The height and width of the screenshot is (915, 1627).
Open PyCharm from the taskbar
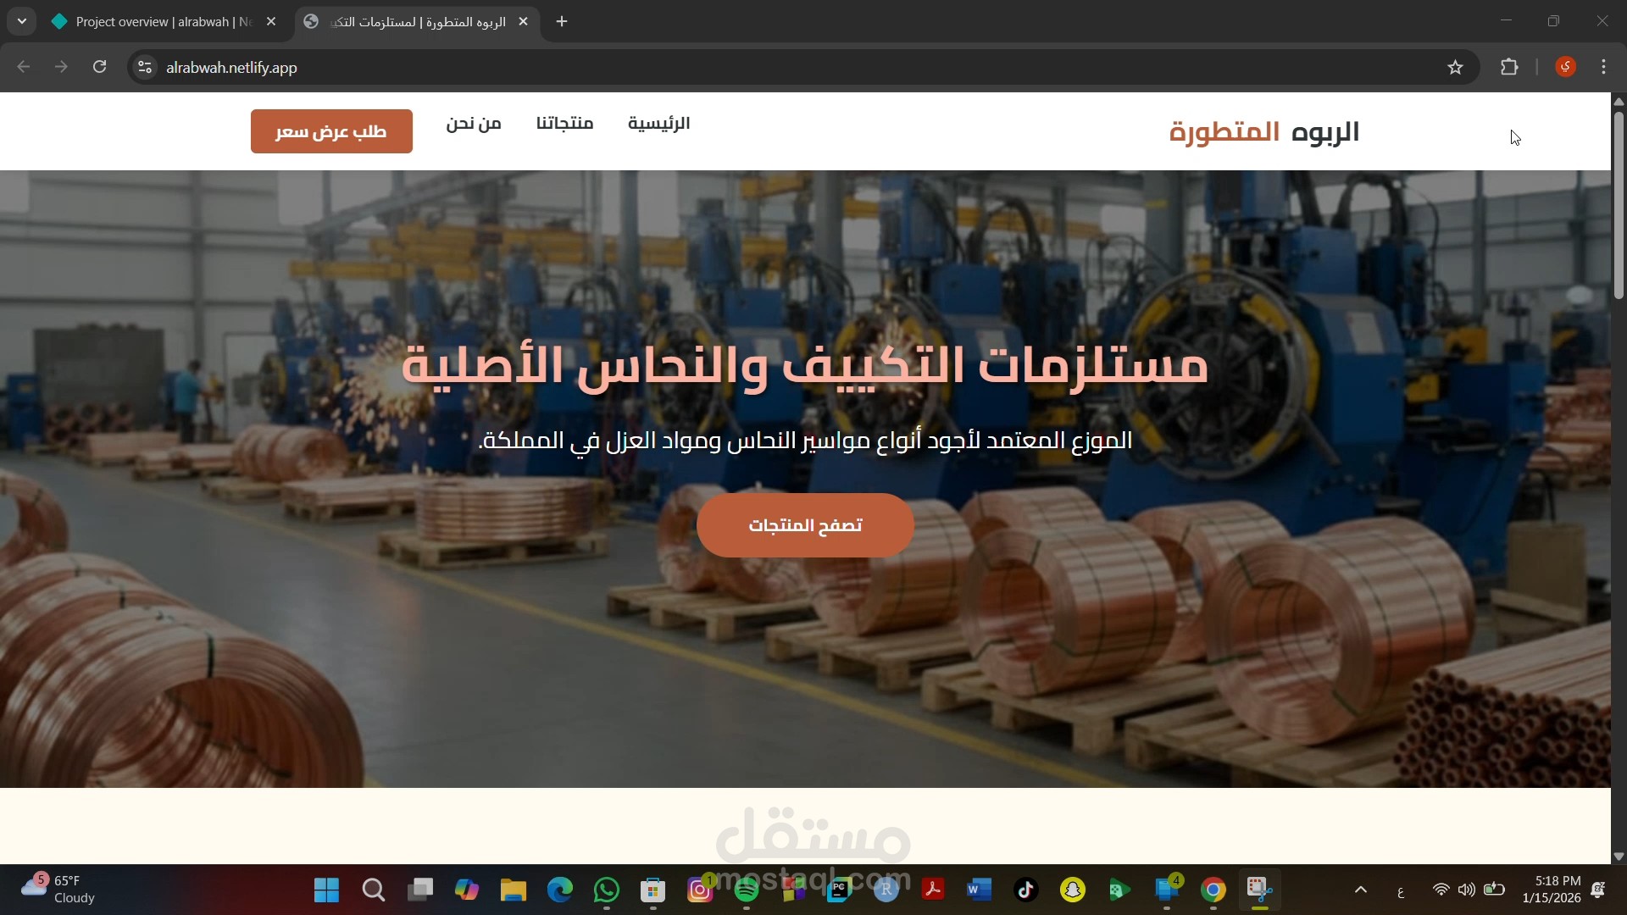[x=838, y=891]
